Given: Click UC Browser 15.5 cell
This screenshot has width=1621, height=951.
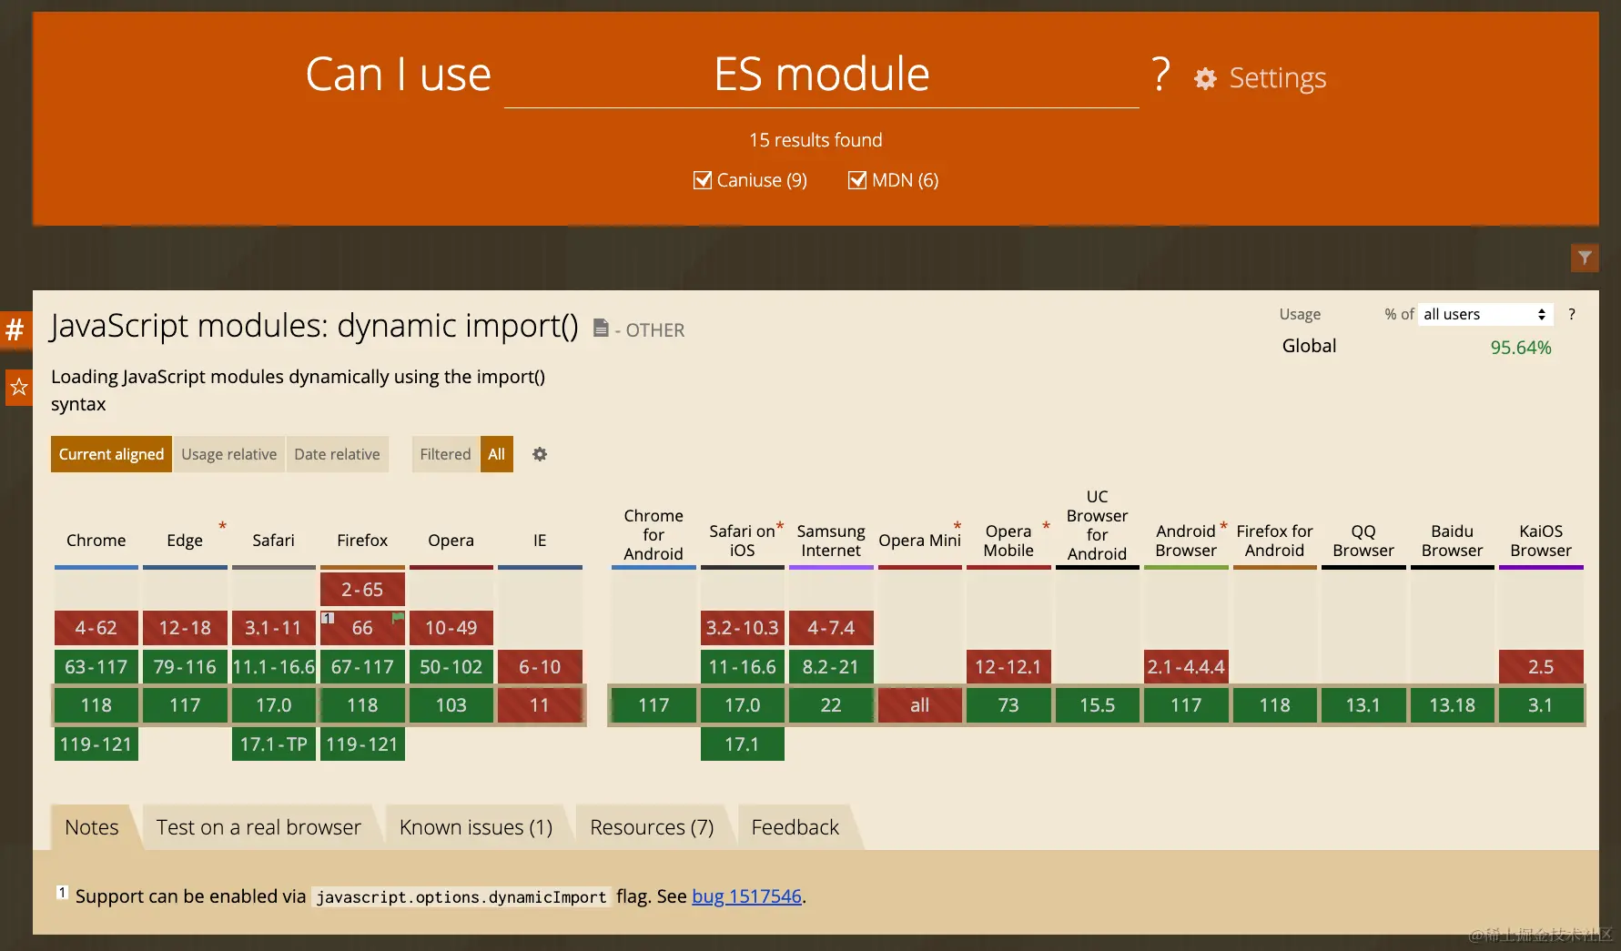Looking at the screenshot, I should (x=1098, y=705).
